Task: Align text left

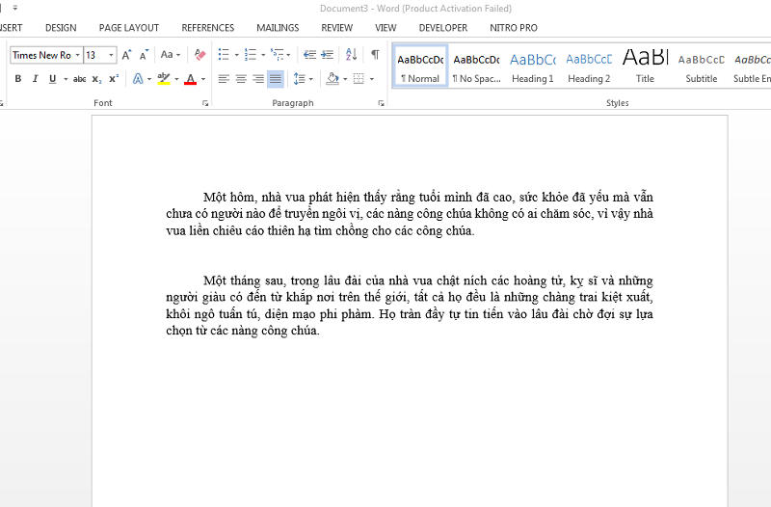Action: (x=224, y=79)
